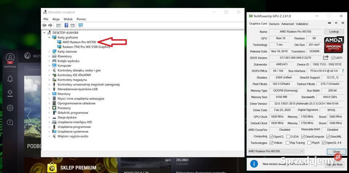
Task: Open notifications bell in game launcher sidebar
Action: tap(10, 79)
